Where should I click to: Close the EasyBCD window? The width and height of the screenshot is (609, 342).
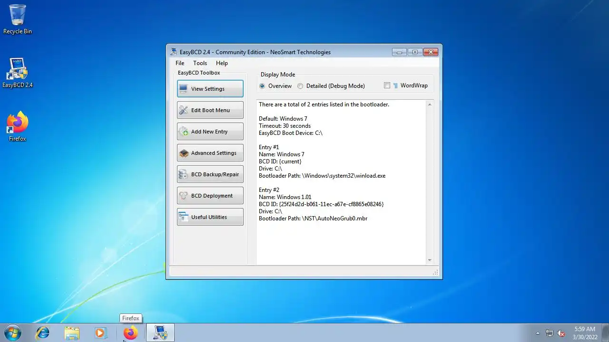tap(431, 52)
